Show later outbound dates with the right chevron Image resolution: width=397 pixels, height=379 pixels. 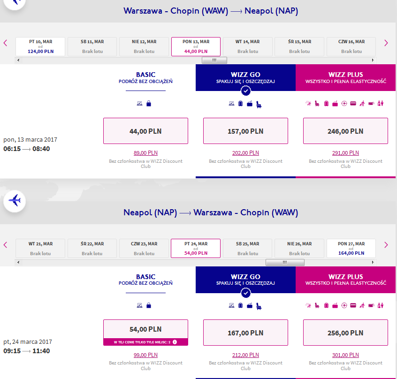(386, 43)
